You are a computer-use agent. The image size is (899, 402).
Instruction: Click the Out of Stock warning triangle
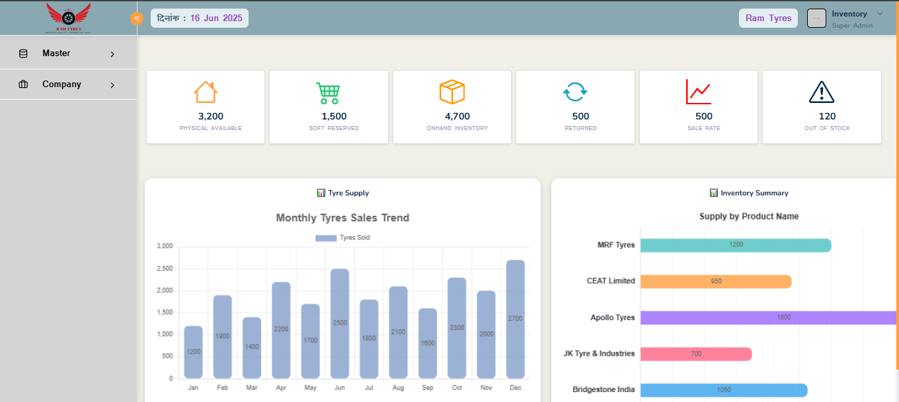point(822,92)
